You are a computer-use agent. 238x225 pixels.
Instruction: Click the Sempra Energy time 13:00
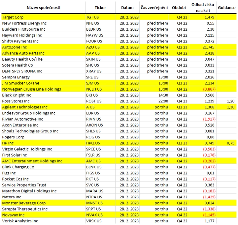[x=163, y=77]
